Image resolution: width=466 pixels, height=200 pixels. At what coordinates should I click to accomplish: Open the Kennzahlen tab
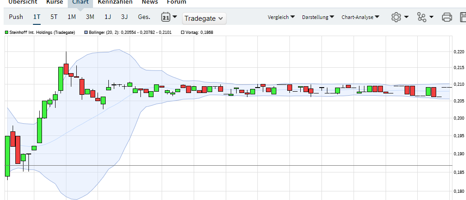[x=115, y=2]
